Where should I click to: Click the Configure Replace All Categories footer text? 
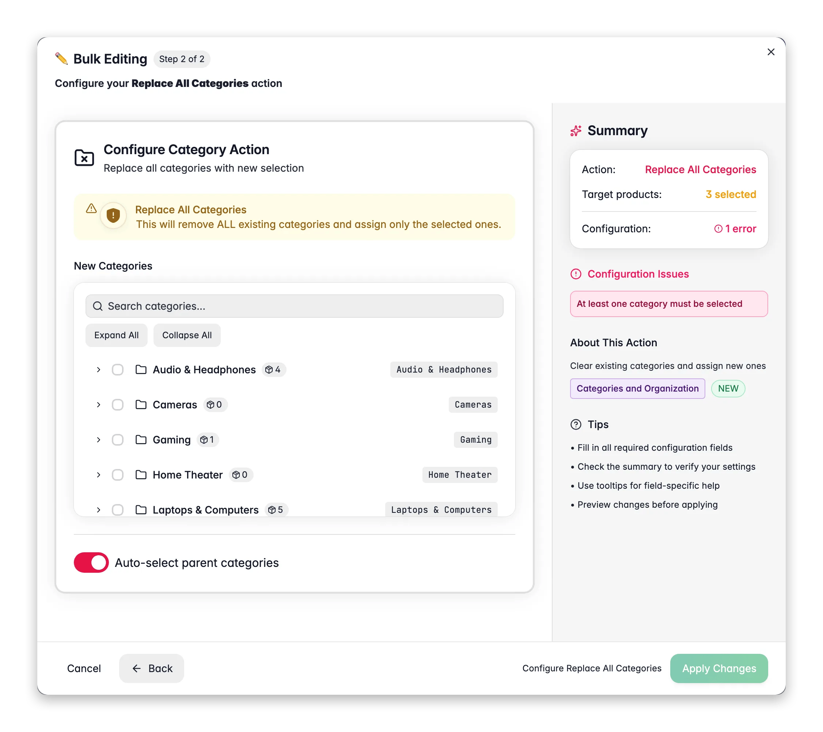(x=591, y=668)
